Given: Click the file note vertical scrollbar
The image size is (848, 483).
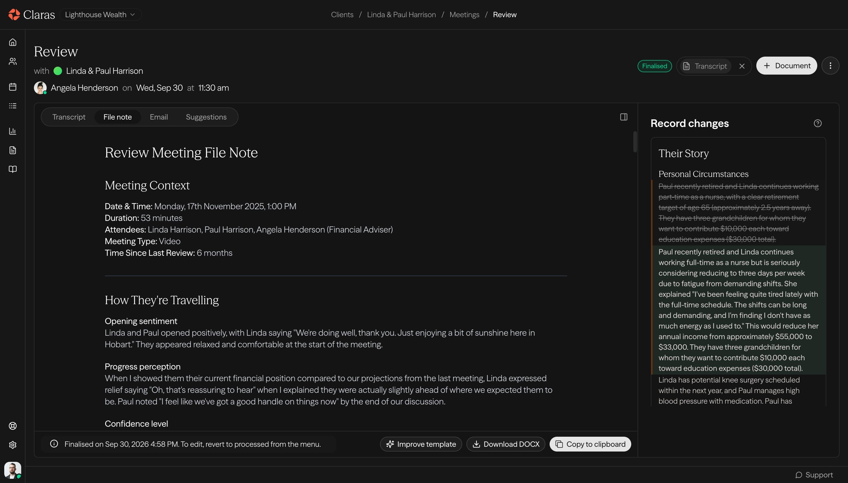Looking at the screenshot, I should (x=635, y=142).
